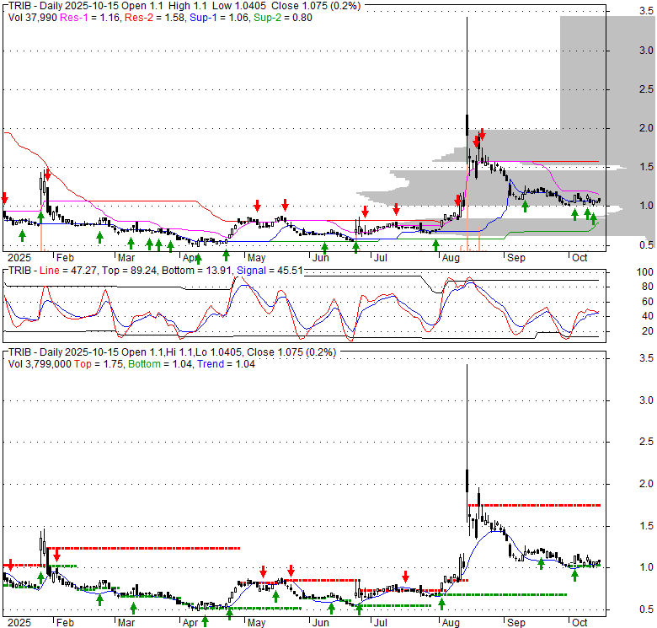Viewport: 657px width, 628px height.
Task: Click the red sell arrow in July, top chart
Action: (x=396, y=209)
